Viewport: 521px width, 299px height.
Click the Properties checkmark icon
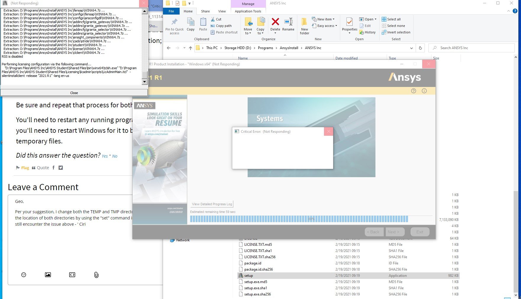tap(349, 22)
